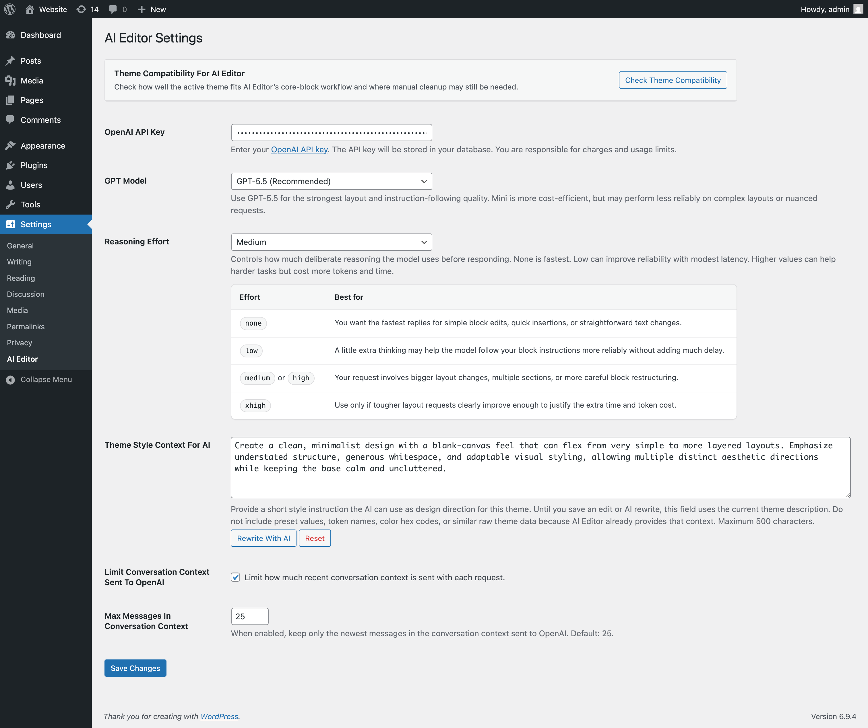Viewport: 868px width, 728px height.
Task: Click the Limit conversation context checkbox label
Action: [x=375, y=577]
